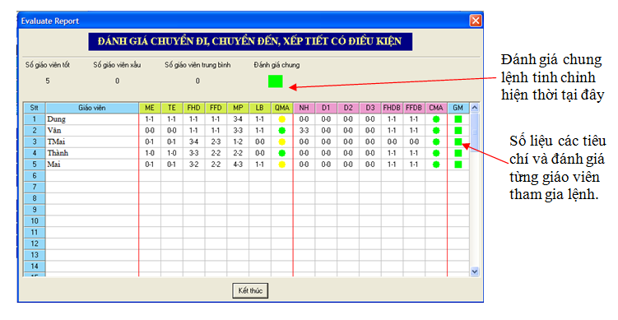618x320 pixels.
Task: Click the NH column header
Action: tap(304, 108)
